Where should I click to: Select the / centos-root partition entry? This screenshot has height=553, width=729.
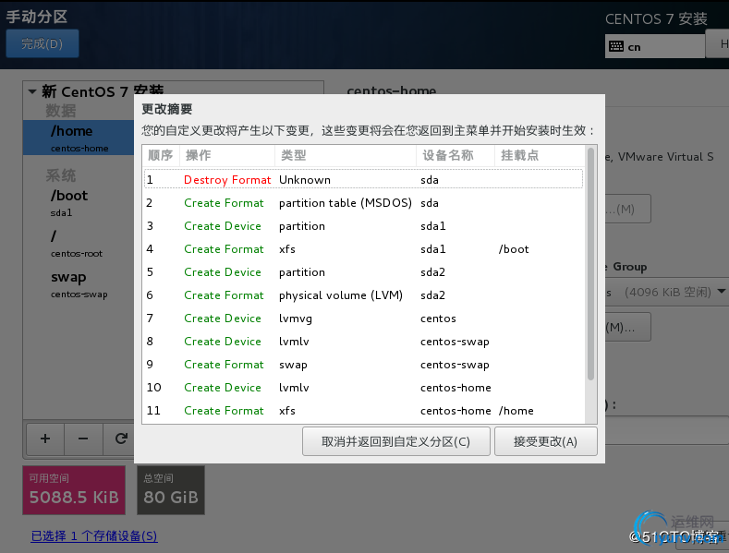coord(79,243)
